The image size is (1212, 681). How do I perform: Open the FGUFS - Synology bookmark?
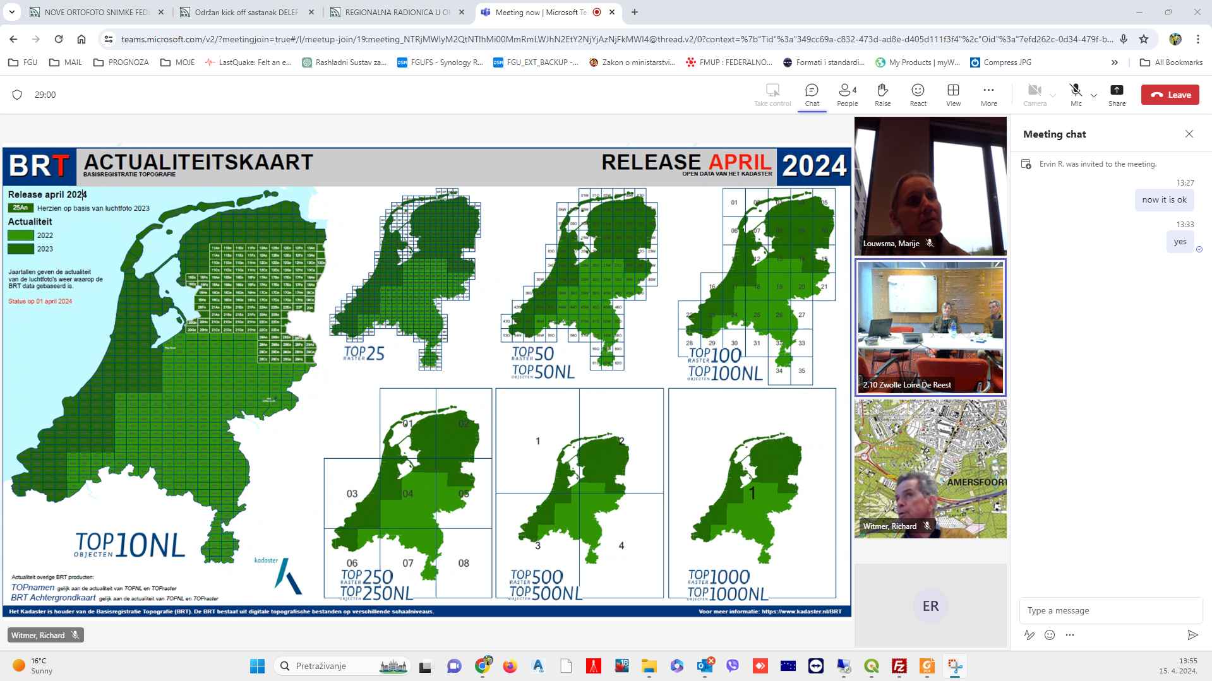[x=440, y=62]
